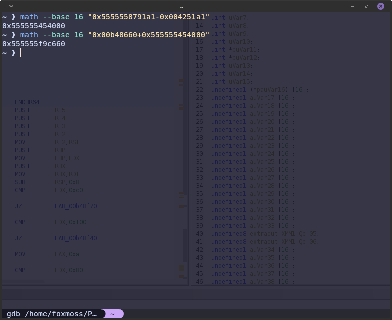Select ENDBR64 instruction in the Ghidra listing
The image size is (392, 320).
27,102
